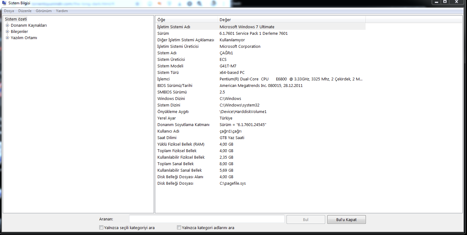Select the Windows Dizini row
Screen dimensions: 467x235
pos(260,99)
